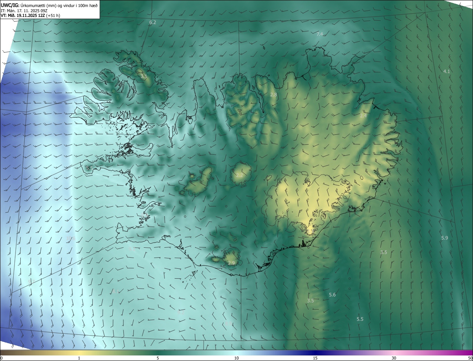Click the 4.1 value label on the map
Viewport: 473px width, 361px height.
[x=447, y=71]
